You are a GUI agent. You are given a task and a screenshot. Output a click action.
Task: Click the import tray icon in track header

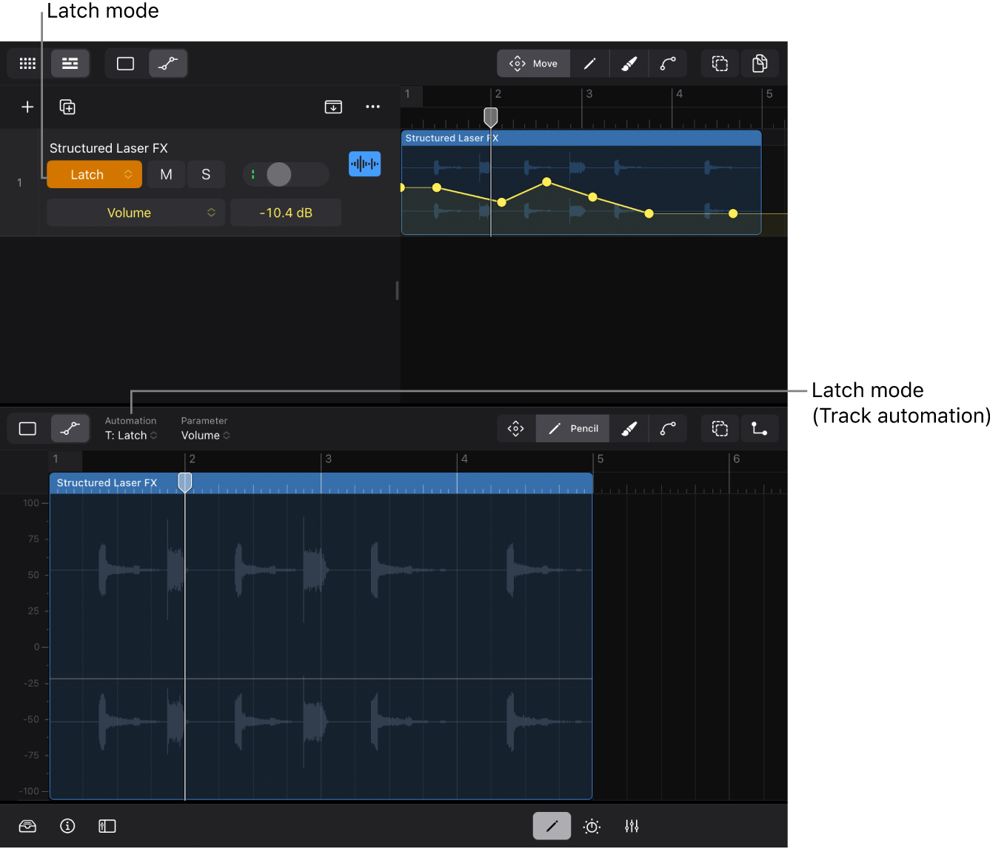coord(333,107)
